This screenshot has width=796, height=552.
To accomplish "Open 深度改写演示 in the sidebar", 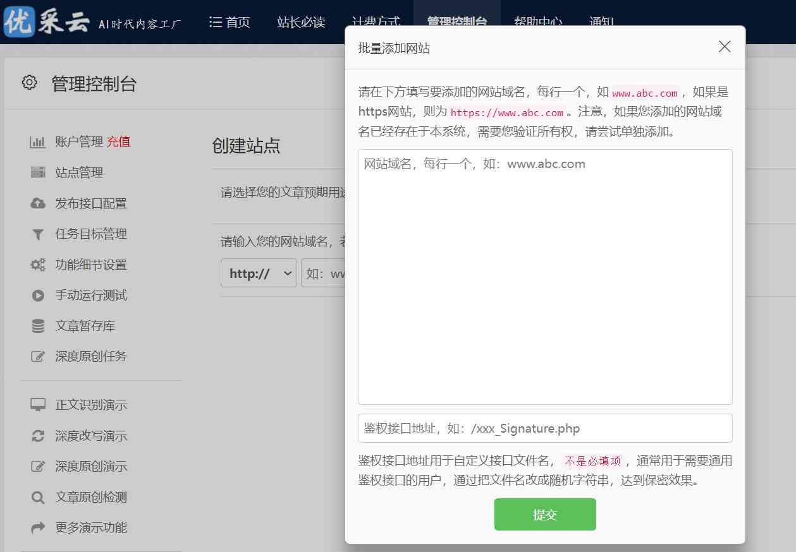I will (91, 436).
